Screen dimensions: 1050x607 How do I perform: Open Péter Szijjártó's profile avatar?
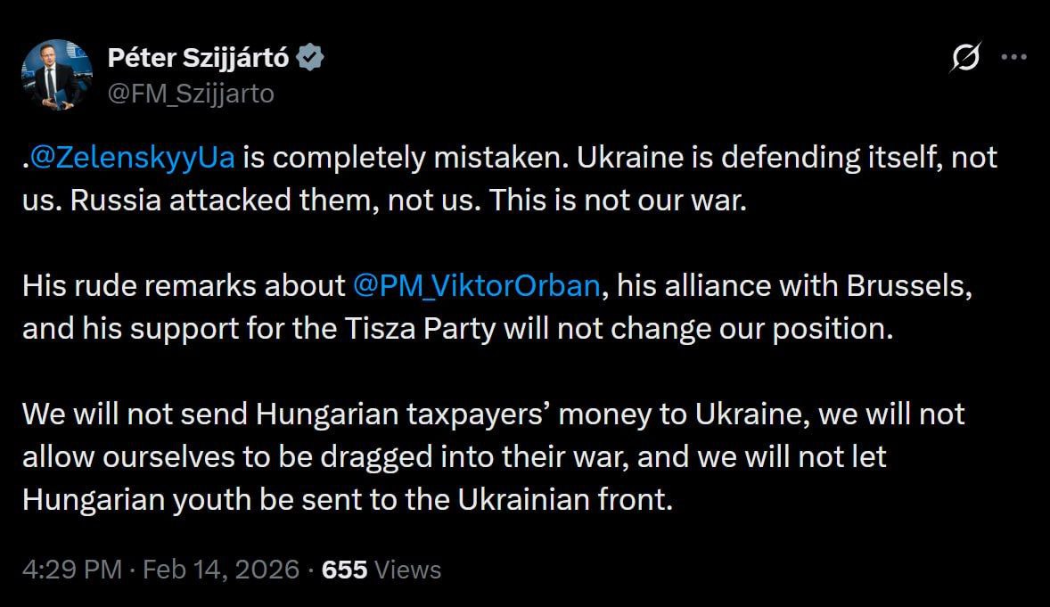click(x=59, y=75)
